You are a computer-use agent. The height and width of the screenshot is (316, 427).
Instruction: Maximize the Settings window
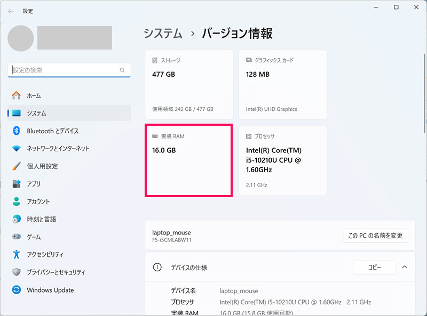pos(396,7)
